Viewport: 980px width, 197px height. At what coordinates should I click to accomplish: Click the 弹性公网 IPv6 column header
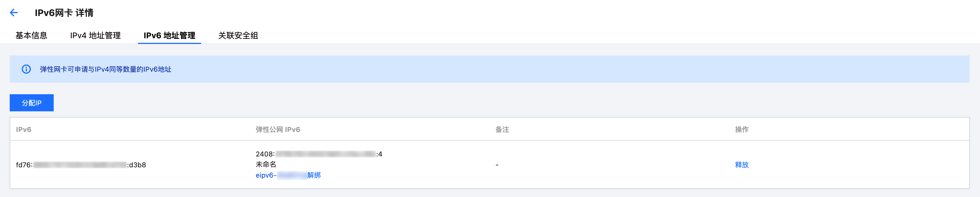[278, 129]
